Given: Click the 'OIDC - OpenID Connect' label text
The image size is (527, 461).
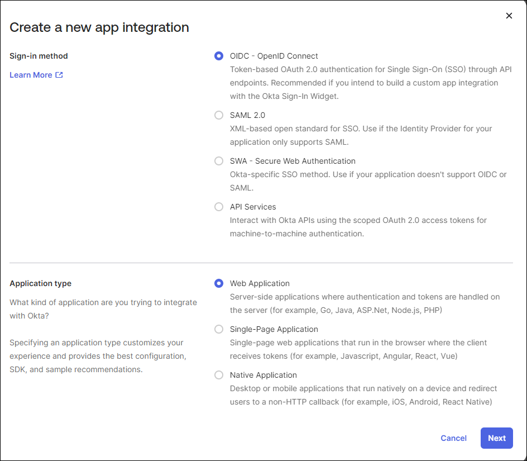Looking at the screenshot, I should click(x=274, y=56).
